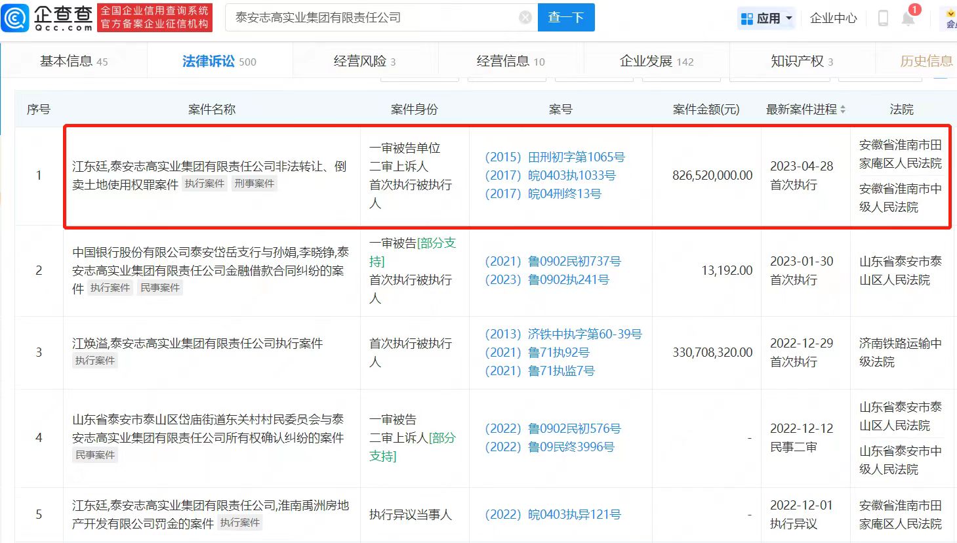Click the date 2022-12-12 民事二审

point(802,438)
